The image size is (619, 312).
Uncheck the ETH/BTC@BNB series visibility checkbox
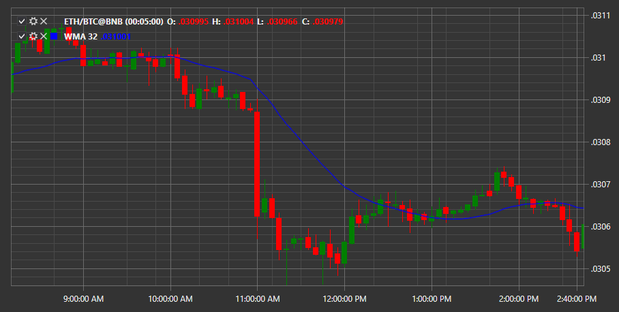point(22,21)
